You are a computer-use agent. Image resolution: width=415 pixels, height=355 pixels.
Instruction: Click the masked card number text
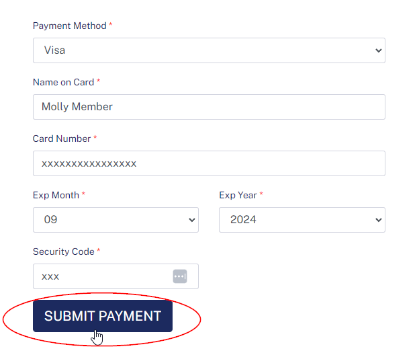[89, 163]
